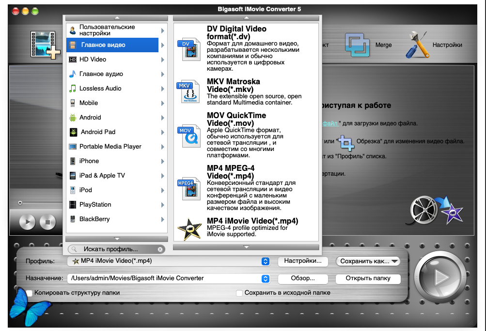This screenshot has width=486, height=331.
Task: Click the PlayStation category icon
Action: [73, 205]
